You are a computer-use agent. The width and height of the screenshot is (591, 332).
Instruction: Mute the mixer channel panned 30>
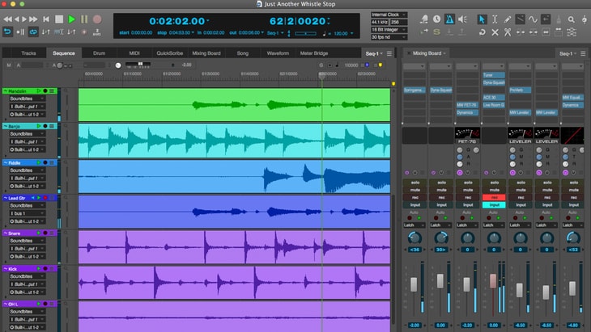point(441,190)
